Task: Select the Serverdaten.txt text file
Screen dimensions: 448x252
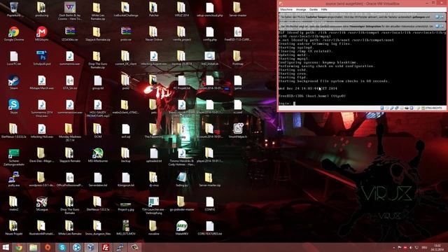Action: [x=98, y=180]
